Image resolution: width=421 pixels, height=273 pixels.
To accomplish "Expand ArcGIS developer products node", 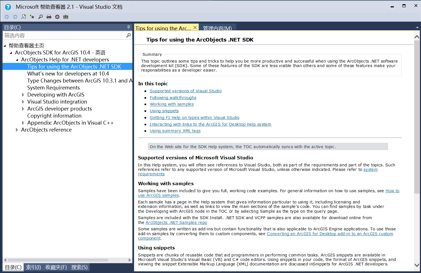I will click(x=23, y=109).
